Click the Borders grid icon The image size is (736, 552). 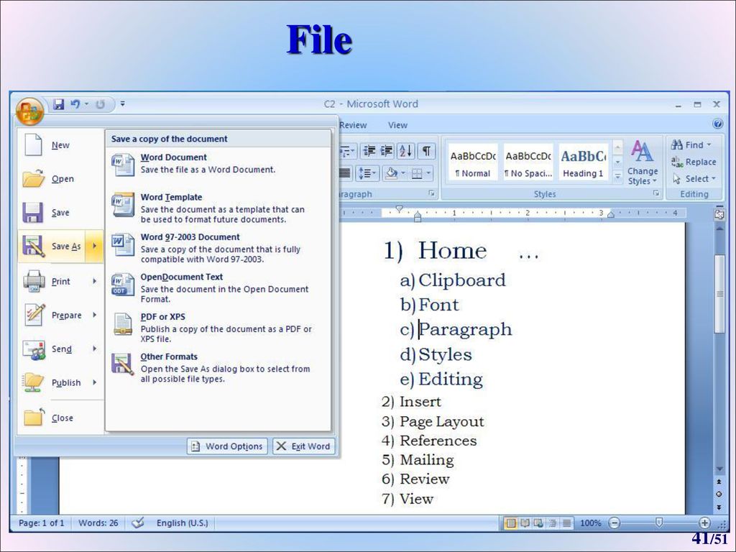417,174
